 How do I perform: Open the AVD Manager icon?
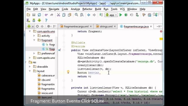pos(28,20)
